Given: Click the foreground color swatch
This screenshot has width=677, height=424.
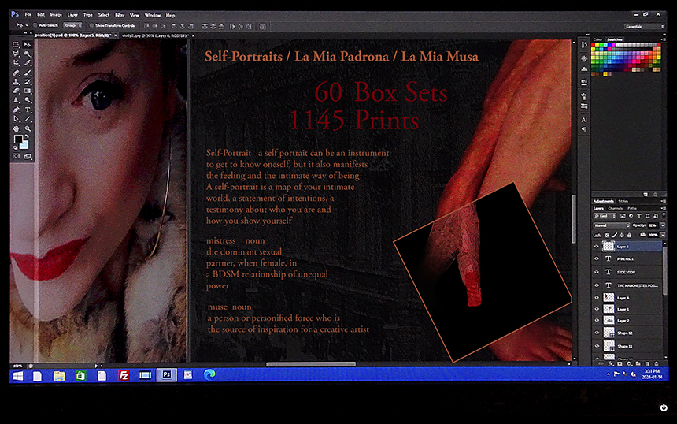Looking at the screenshot, I should 17,139.
